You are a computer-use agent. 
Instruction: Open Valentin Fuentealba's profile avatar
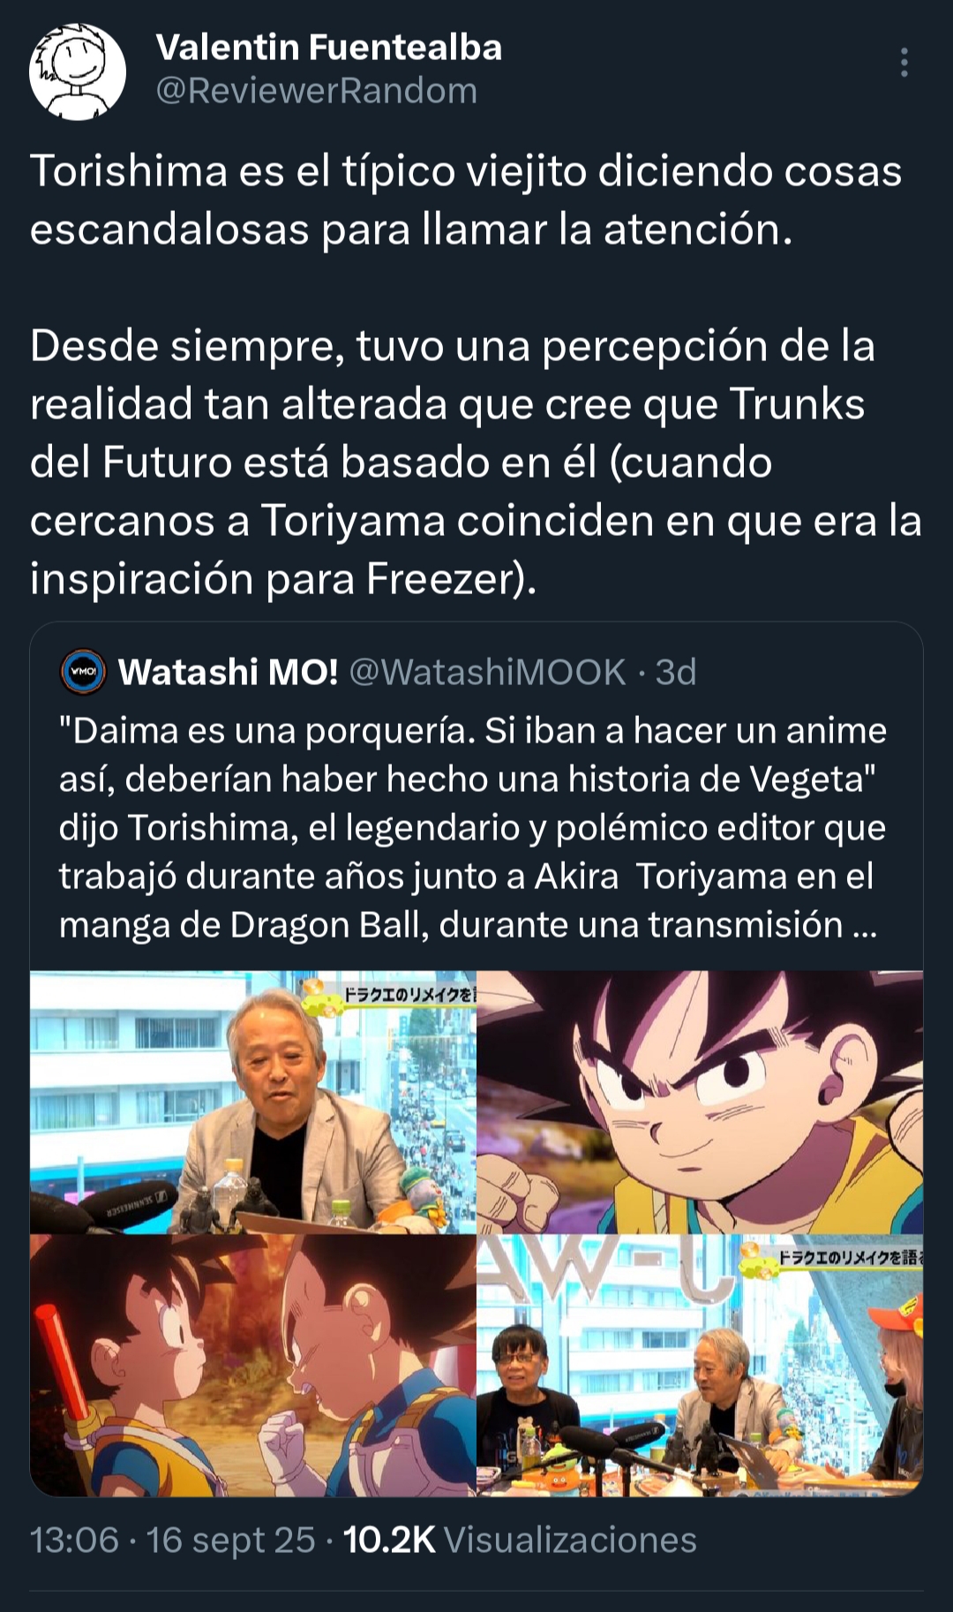coord(78,72)
